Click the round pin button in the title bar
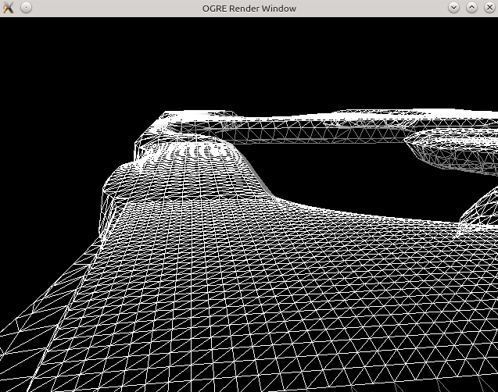The width and height of the screenshot is (498, 392). (x=26, y=8)
